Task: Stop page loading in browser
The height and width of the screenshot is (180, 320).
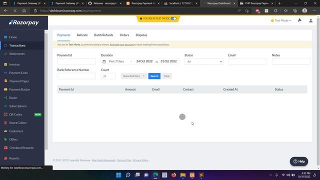Action: [15, 10]
